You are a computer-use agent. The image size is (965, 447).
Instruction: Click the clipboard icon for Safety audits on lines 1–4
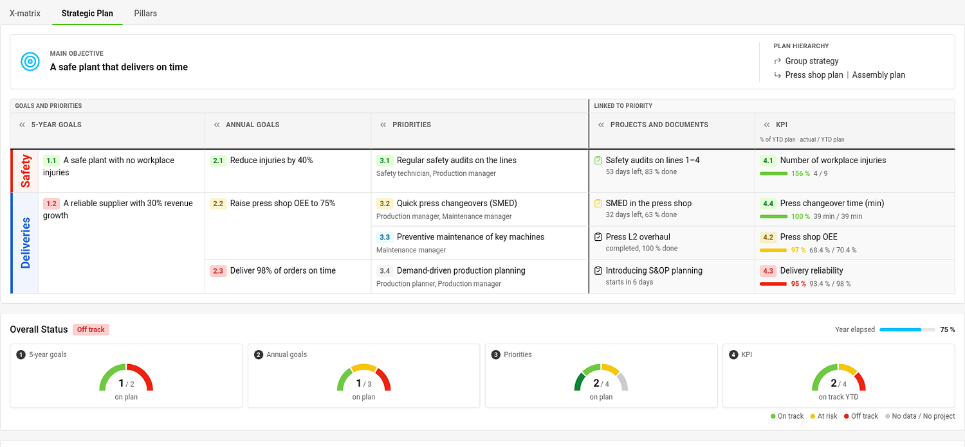pyautogui.click(x=598, y=161)
